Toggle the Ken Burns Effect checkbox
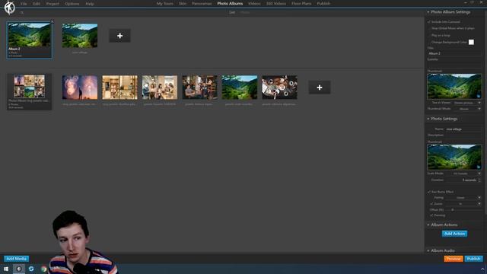This screenshot has height=274, width=487. [429, 192]
